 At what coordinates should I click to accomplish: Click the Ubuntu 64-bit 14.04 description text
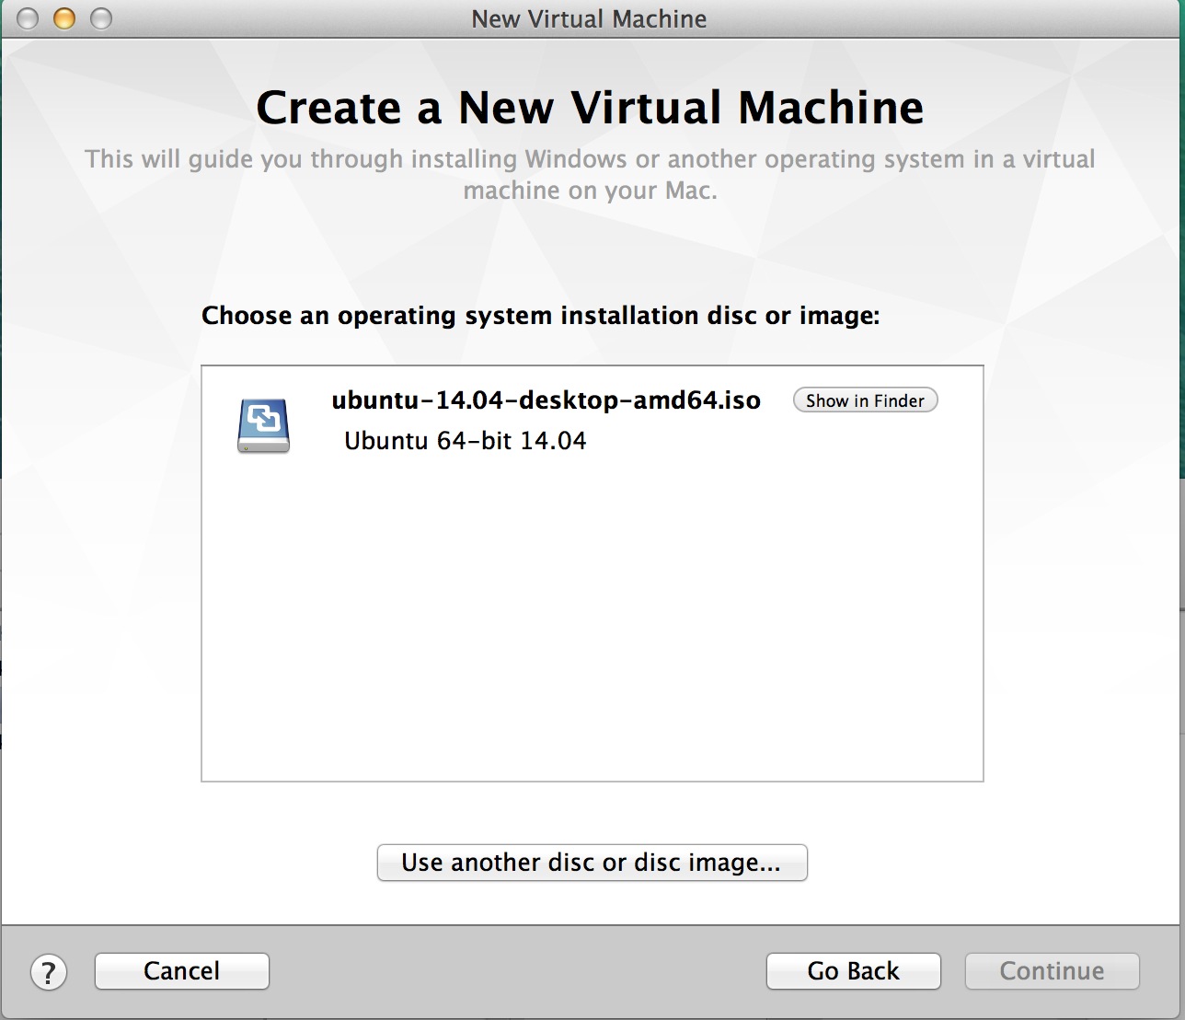(465, 441)
